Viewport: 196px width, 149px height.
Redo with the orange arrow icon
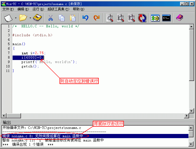97,18
